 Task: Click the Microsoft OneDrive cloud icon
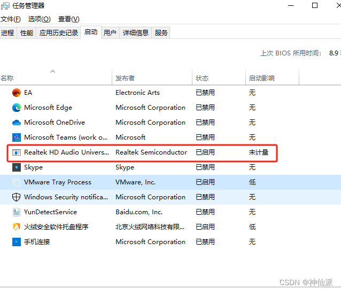coord(17,123)
